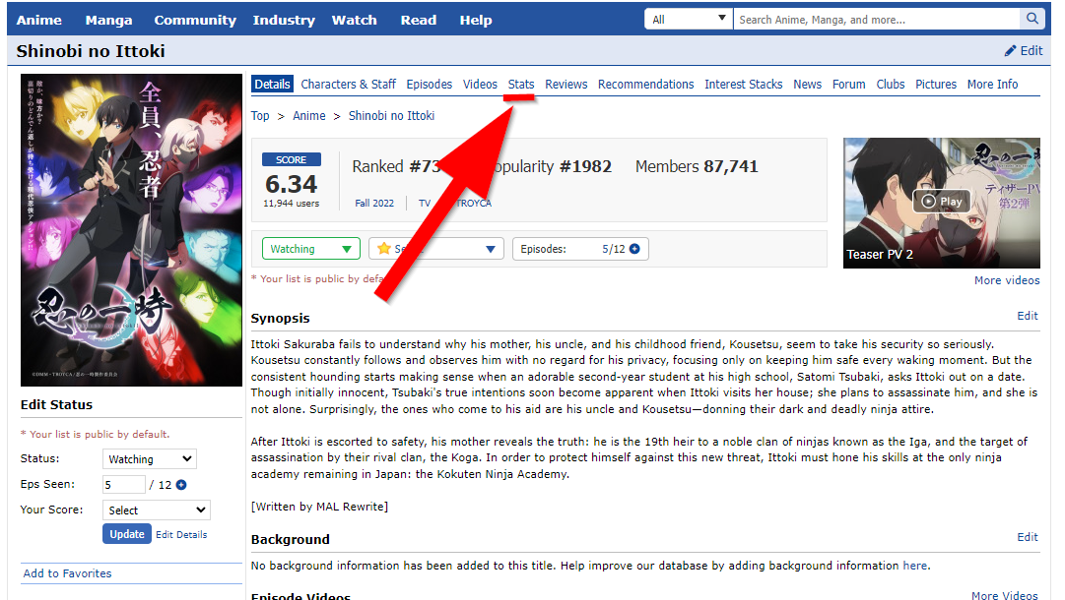This screenshot has height=600, width=1065.
Task: Open the All search category dropdown
Action: click(x=690, y=20)
